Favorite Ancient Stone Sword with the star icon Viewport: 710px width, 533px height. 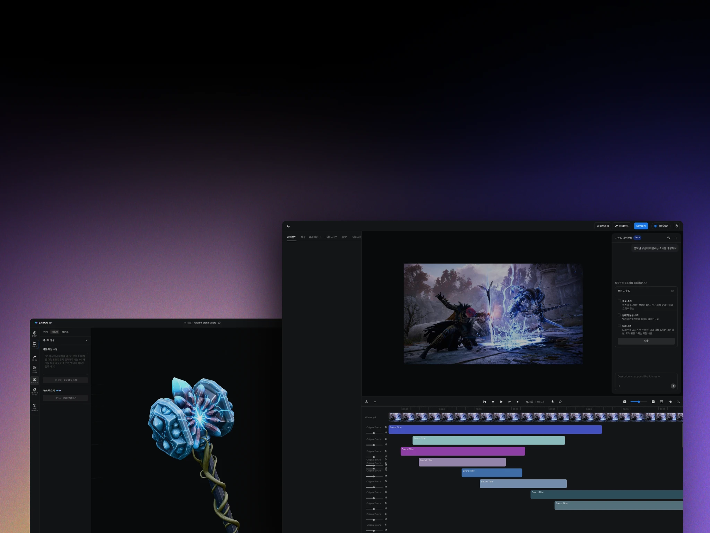pyautogui.click(x=219, y=323)
